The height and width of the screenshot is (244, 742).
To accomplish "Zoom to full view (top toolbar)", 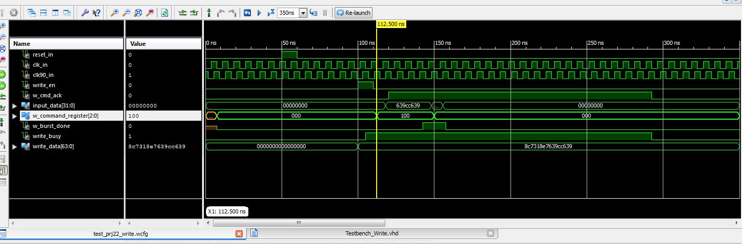I will [x=137, y=12].
